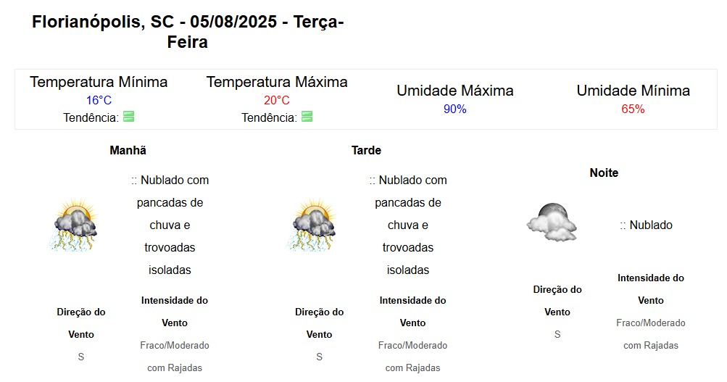Click the Noite wind direction S value
The width and height of the screenshot is (727, 382).
point(557,334)
